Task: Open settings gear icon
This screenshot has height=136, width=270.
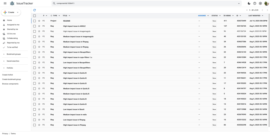Action: point(260,3)
